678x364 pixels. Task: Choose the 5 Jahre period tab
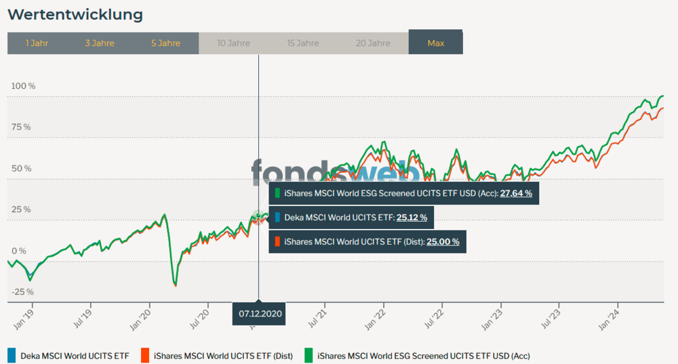[x=165, y=43]
